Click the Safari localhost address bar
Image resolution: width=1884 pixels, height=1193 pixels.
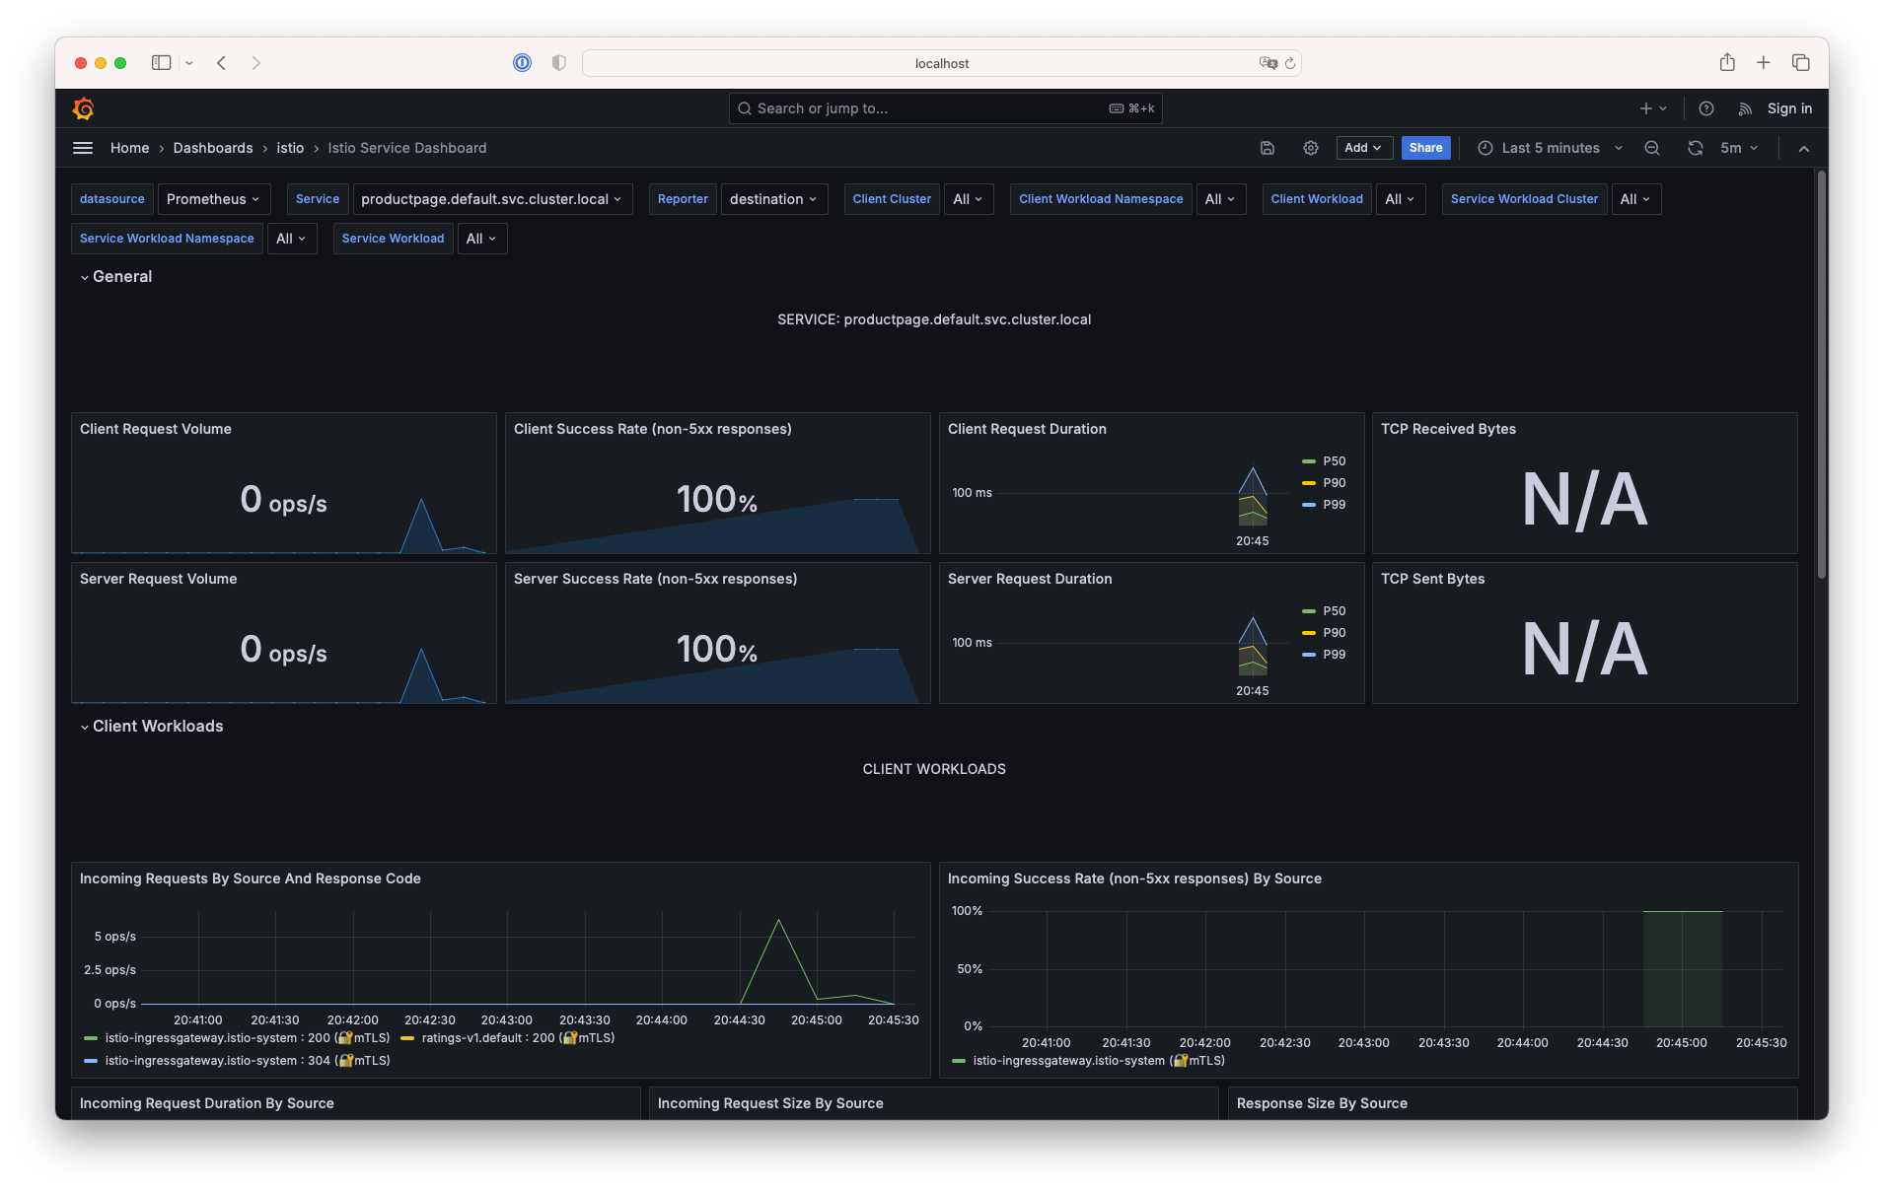(942, 63)
